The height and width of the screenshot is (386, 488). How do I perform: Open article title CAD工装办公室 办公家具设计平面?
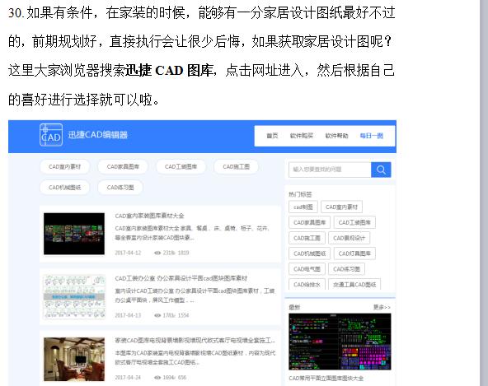point(181,278)
